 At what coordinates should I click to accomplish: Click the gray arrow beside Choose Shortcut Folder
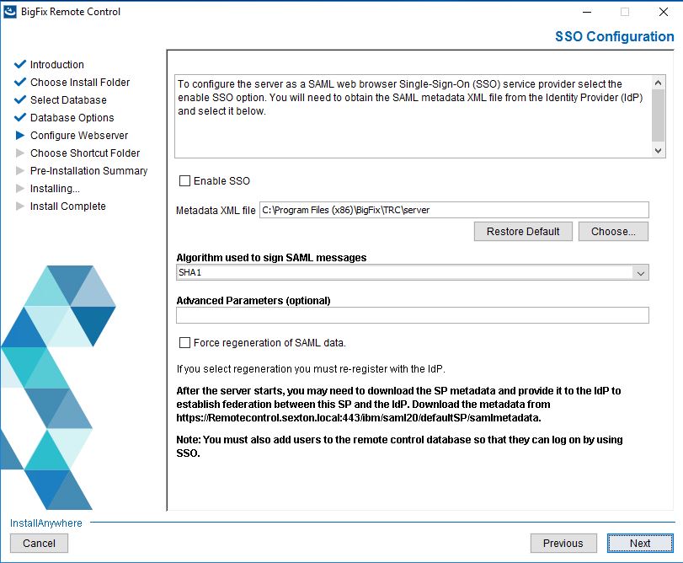pos(20,153)
